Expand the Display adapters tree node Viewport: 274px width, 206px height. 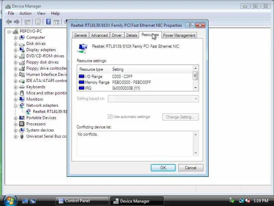pyautogui.click(x=15, y=50)
